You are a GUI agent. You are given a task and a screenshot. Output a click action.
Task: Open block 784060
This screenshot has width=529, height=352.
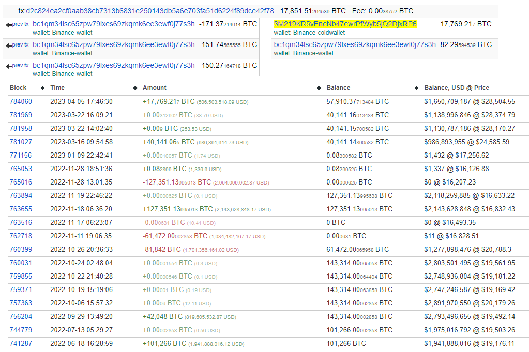[x=21, y=102]
